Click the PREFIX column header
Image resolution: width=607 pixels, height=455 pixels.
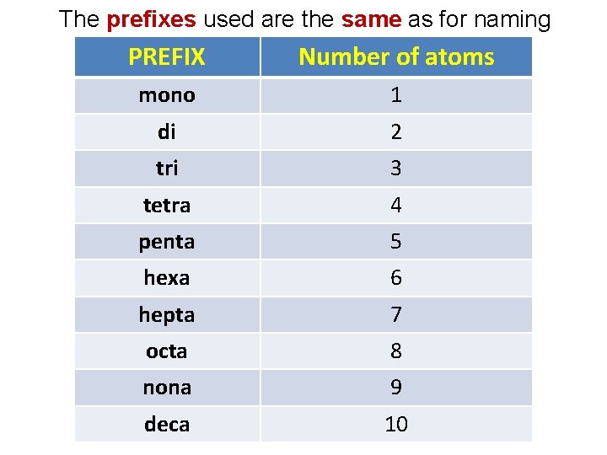click(x=167, y=57)
